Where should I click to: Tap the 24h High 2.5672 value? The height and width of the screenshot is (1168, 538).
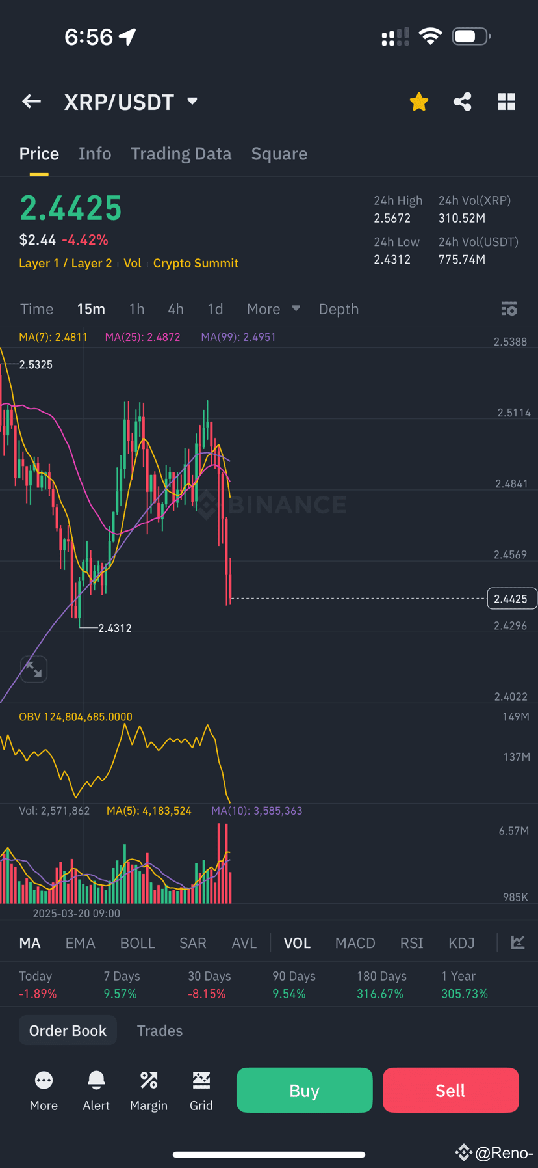[x=392, y=218]
